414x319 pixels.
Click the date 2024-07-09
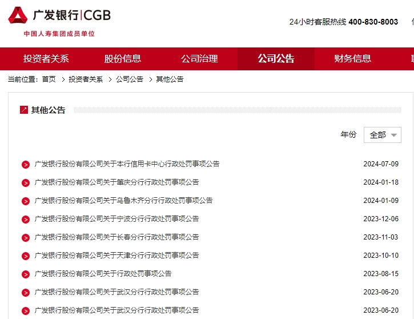tap(381, 164)
